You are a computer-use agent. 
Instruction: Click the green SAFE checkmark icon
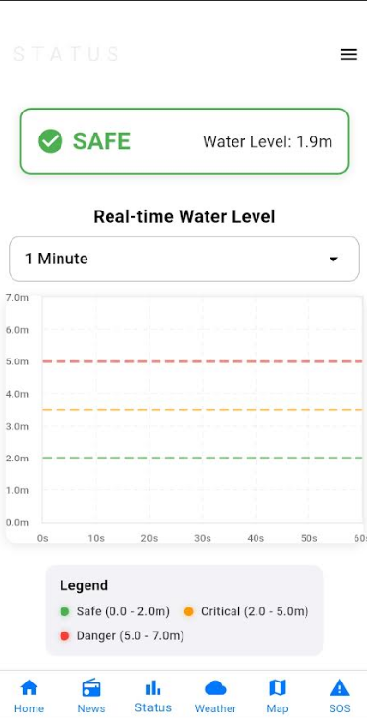coord(50,140)
